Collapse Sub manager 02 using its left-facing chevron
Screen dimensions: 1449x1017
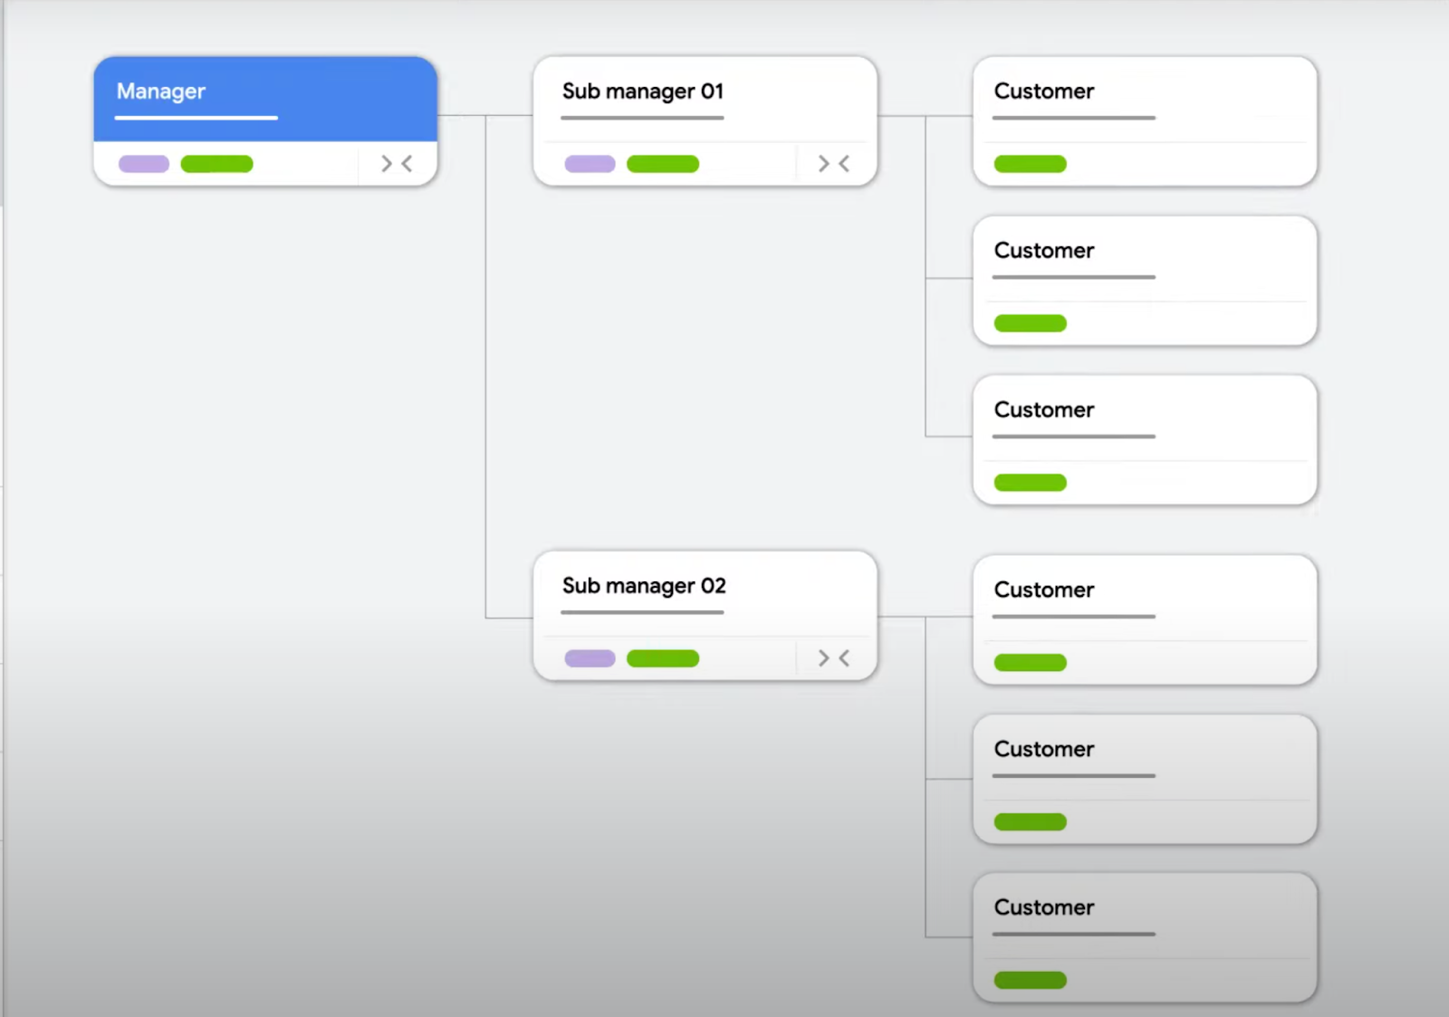[842, 658]
